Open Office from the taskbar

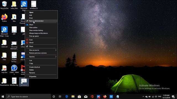pyautogui.click(x=92, y=97)
